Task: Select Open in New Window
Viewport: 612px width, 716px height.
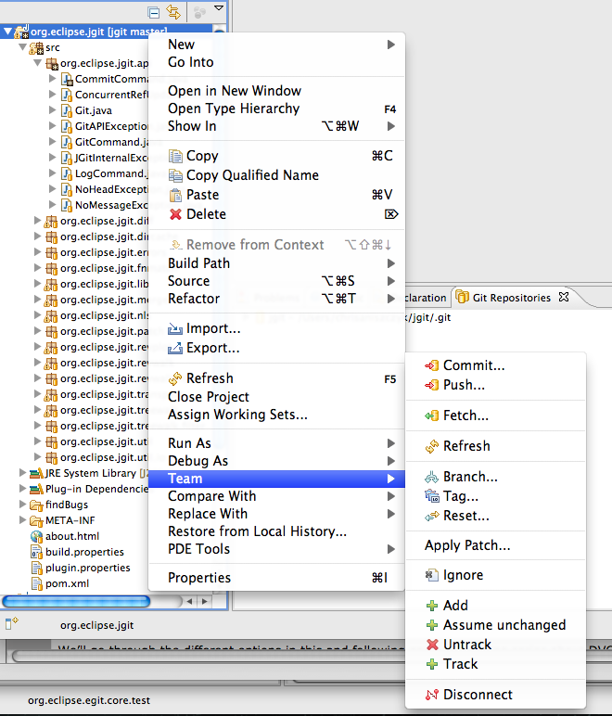Action: pos(276,91)
